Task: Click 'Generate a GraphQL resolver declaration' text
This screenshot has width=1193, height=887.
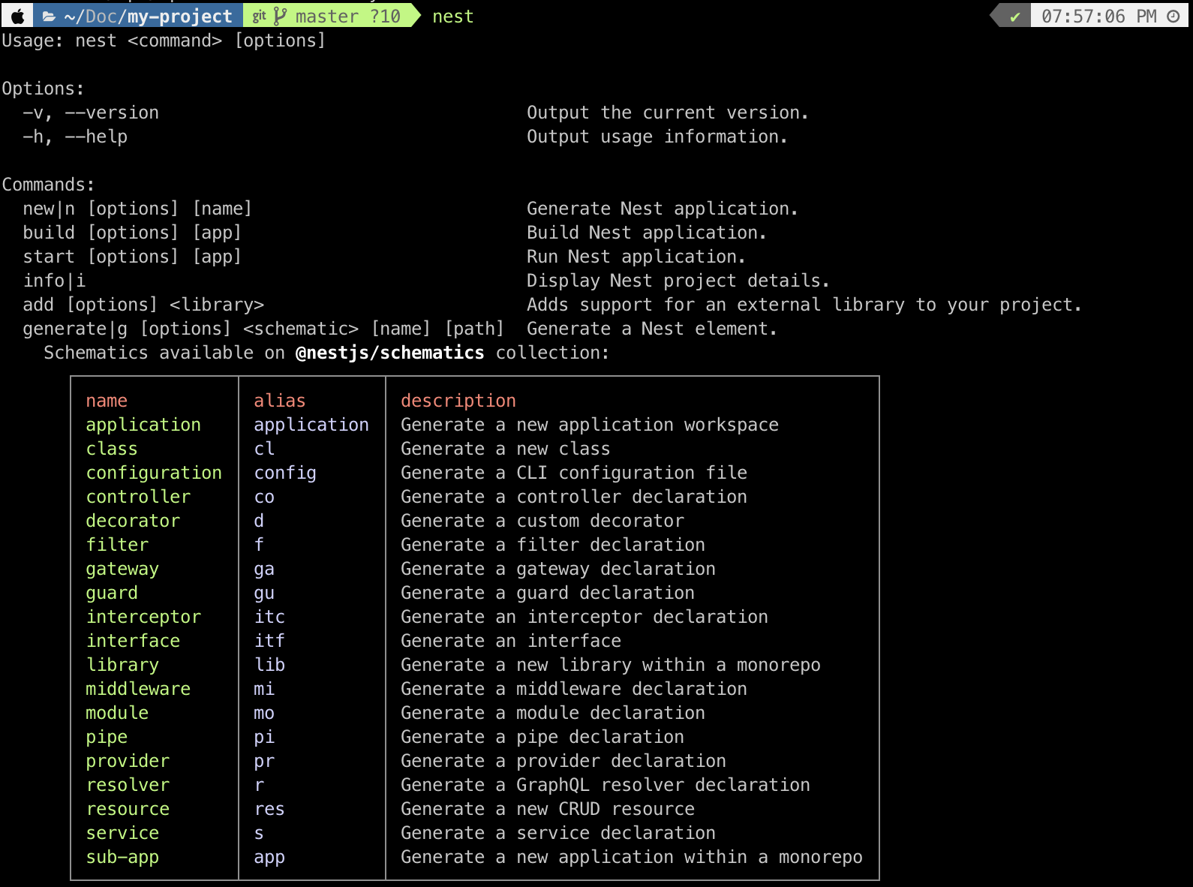Action: (606, 785)
